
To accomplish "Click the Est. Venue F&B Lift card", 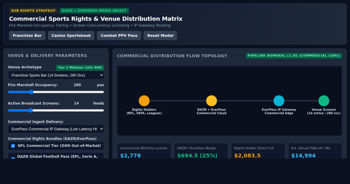I will click(315, 151).
